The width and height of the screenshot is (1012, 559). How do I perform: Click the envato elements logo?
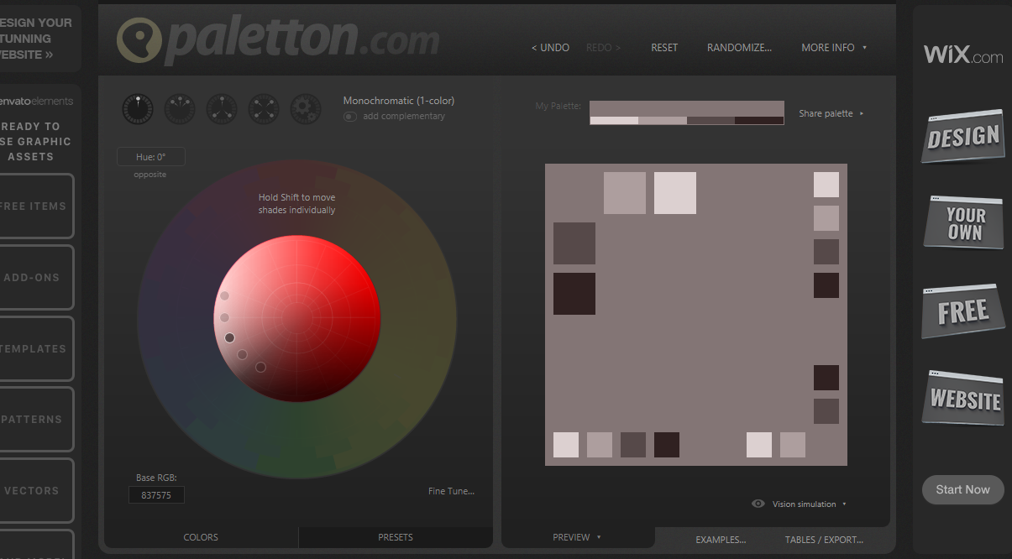36,102
